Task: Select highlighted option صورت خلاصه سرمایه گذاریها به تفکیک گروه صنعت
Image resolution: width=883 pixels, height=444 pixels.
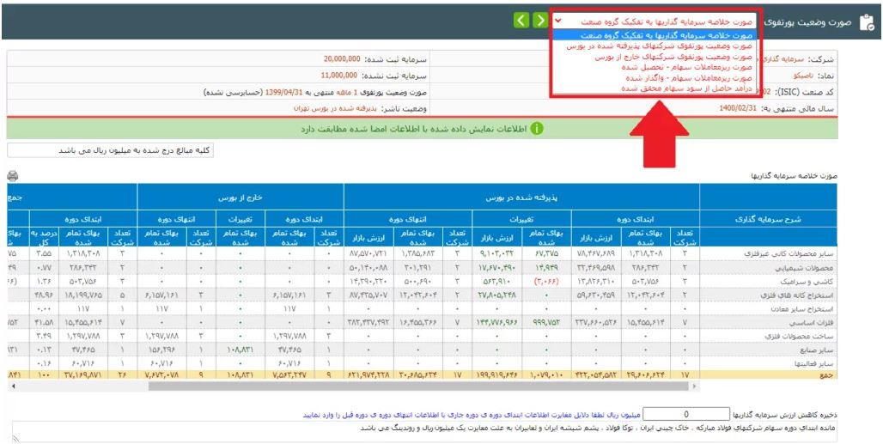Action: click(654, 35)
